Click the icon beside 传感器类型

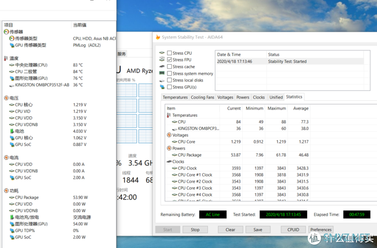12,38
